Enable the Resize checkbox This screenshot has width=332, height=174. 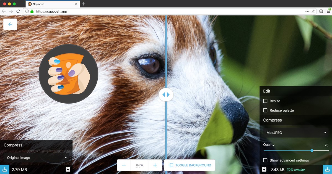265,101
